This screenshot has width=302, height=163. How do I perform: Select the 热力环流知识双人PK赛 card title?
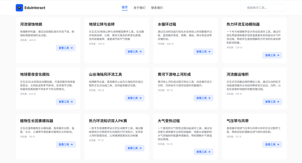coord(108,121)
